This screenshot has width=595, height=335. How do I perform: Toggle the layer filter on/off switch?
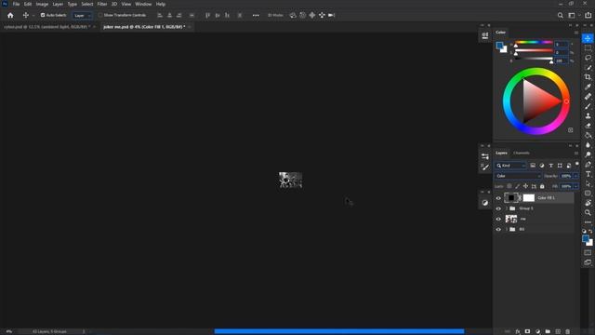tap(576, 165)
